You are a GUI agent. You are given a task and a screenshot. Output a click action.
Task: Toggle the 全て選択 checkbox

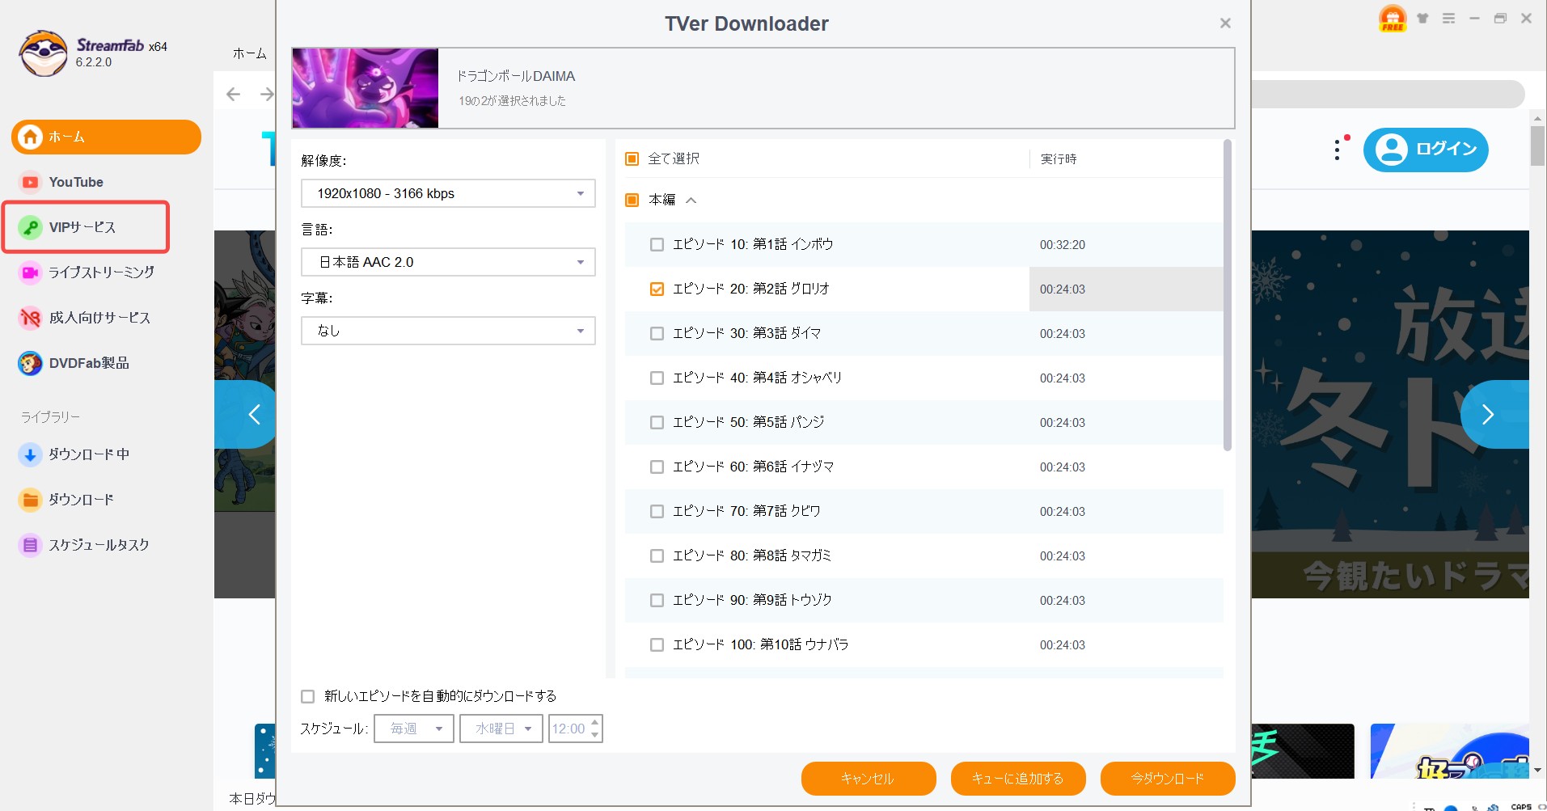tap(632, 159)
